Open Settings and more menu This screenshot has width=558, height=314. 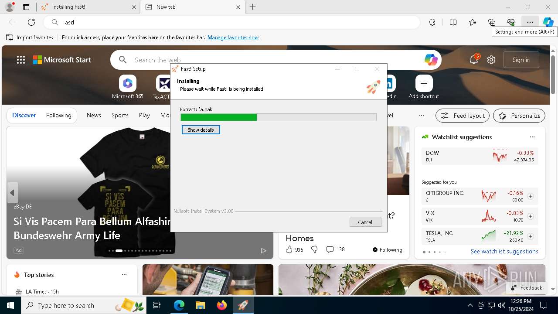coord(530,22)
